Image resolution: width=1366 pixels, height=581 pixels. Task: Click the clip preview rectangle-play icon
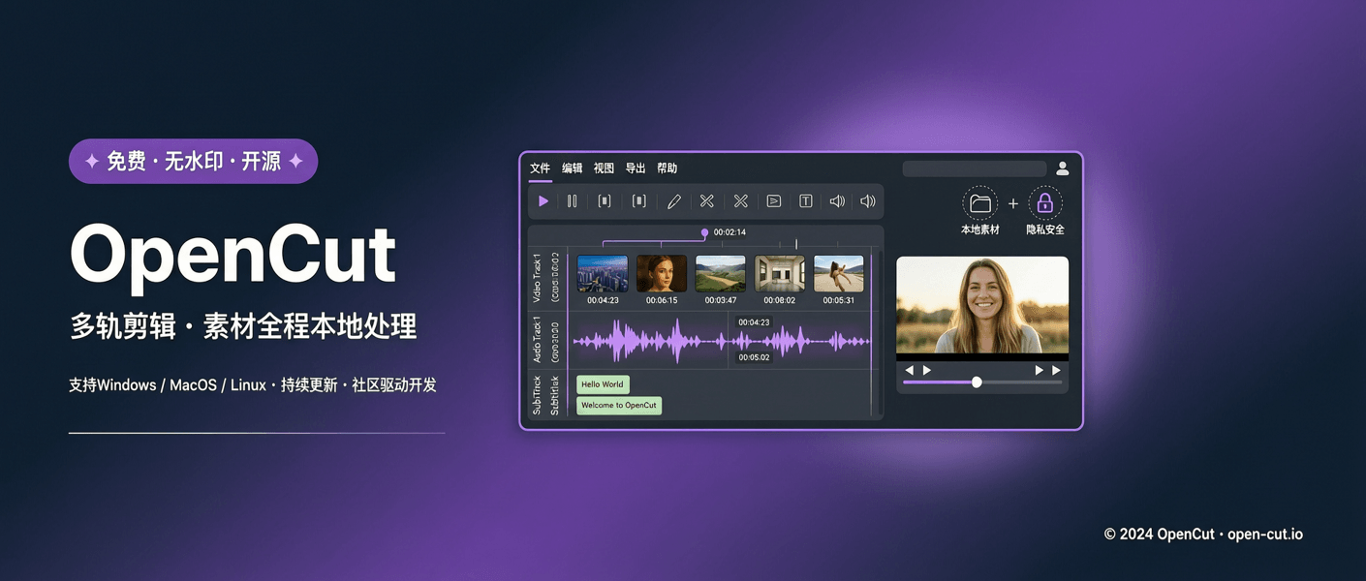(774, 201)
